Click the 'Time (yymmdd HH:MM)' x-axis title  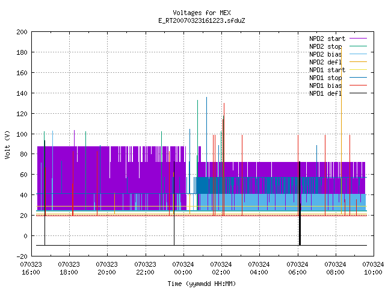coord(202,284)
